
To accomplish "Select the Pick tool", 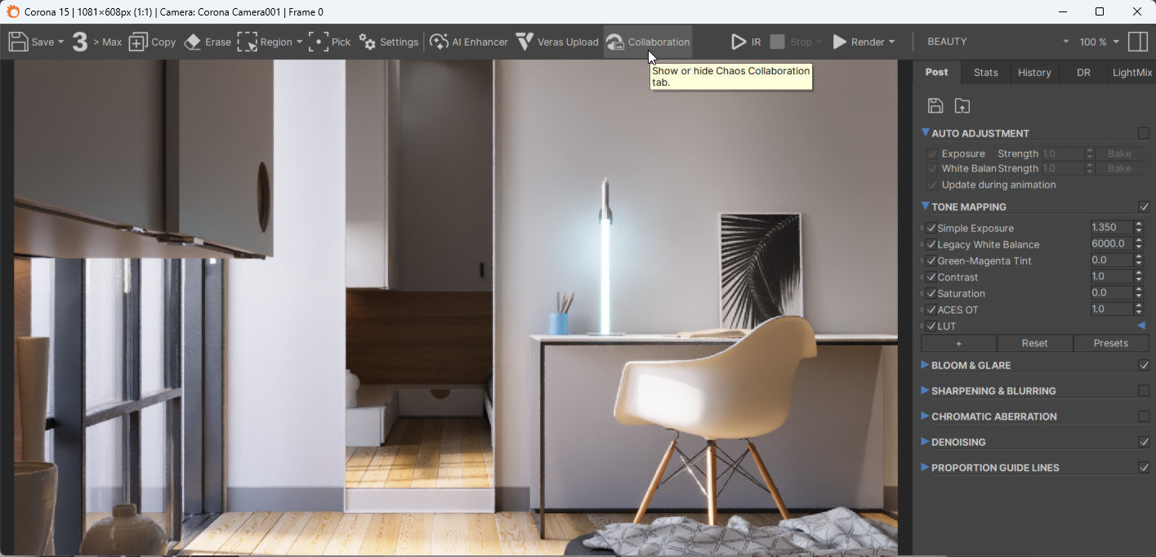I will pyautogui.click(x=329, y=42).
